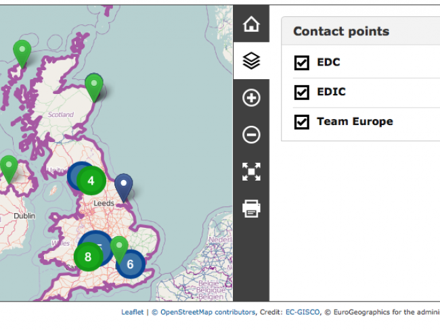Click the home map view icon
This screenshot has width=440, height=330.
(x=251, y=24)
